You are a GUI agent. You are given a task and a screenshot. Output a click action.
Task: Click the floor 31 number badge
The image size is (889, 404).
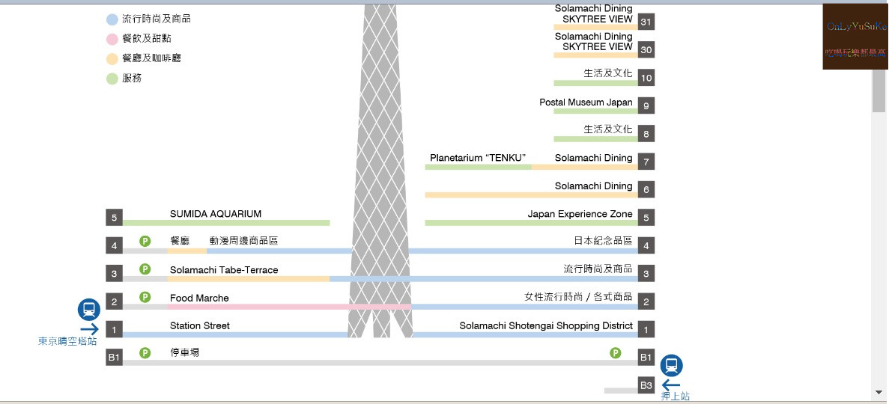point(646,22)
